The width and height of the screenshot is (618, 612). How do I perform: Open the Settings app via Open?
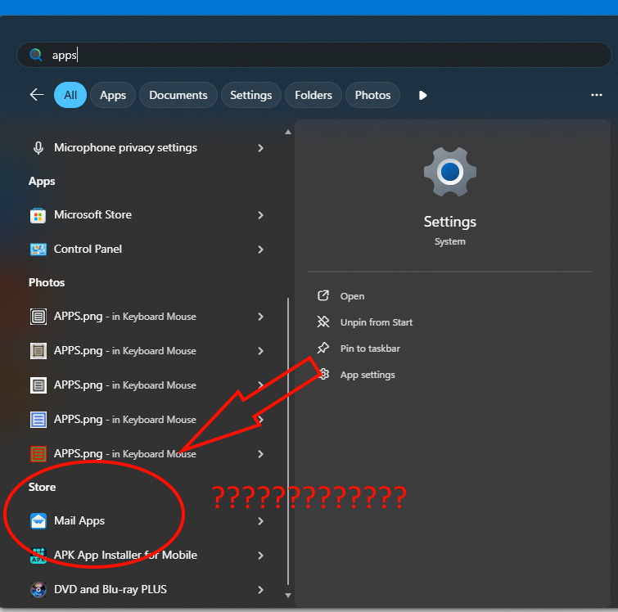[352, 296]
